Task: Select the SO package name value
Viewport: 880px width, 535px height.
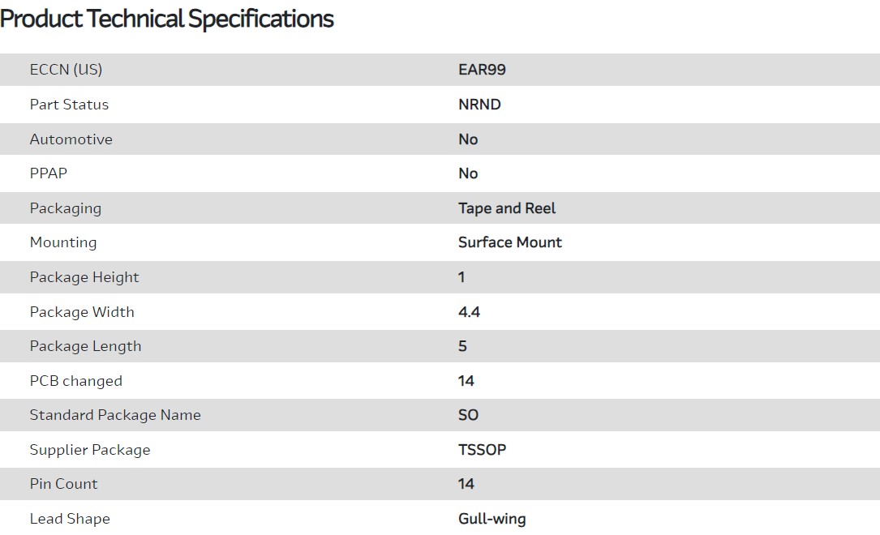Action: pyautogui.click(x=468, y=415)
